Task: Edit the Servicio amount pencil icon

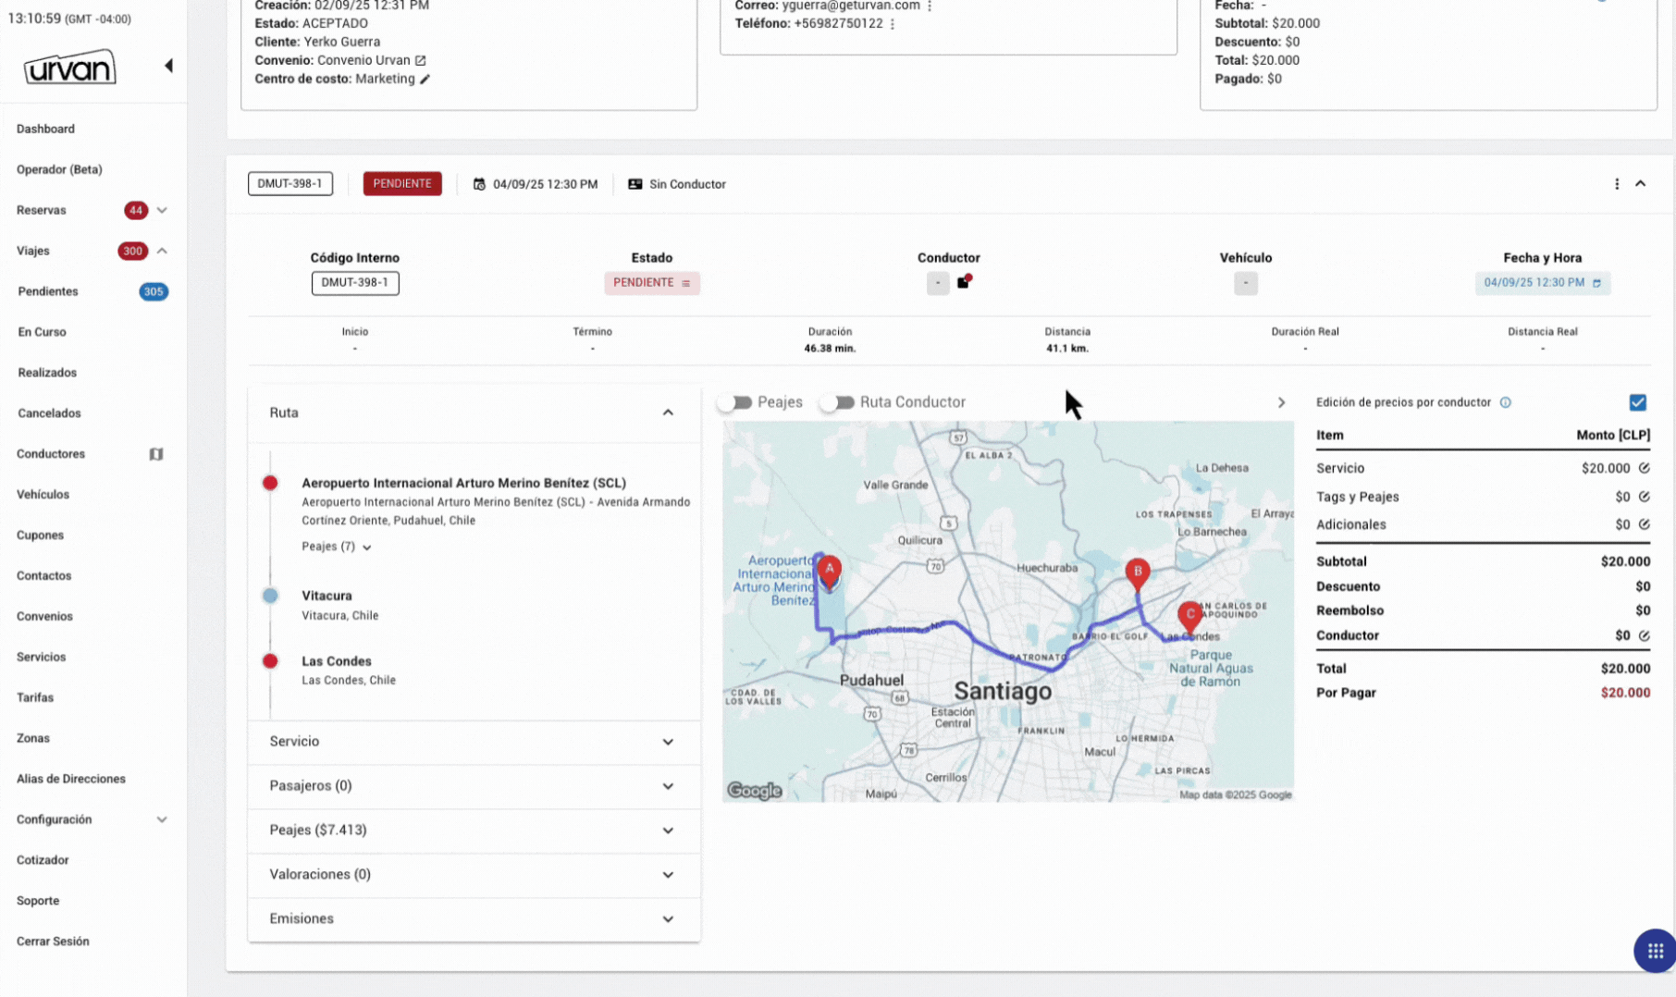Action: pos(1645,468)
